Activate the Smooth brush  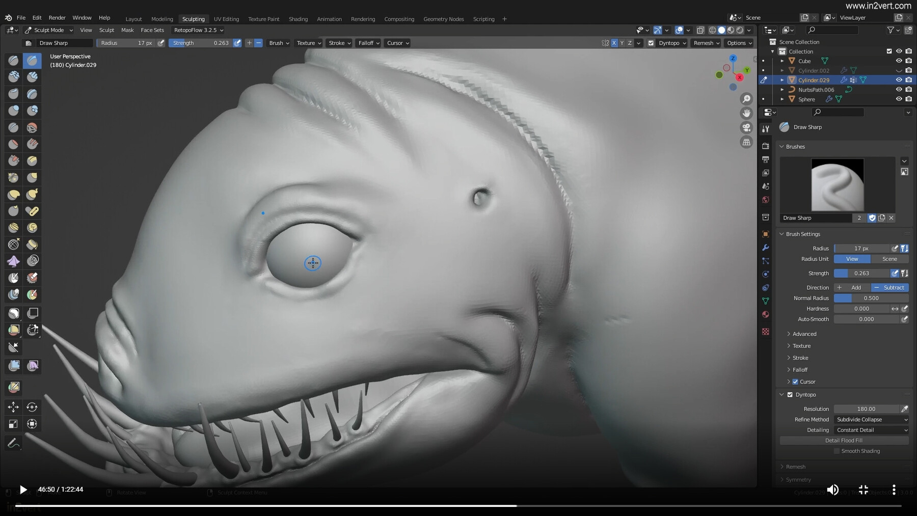(32, 127)
